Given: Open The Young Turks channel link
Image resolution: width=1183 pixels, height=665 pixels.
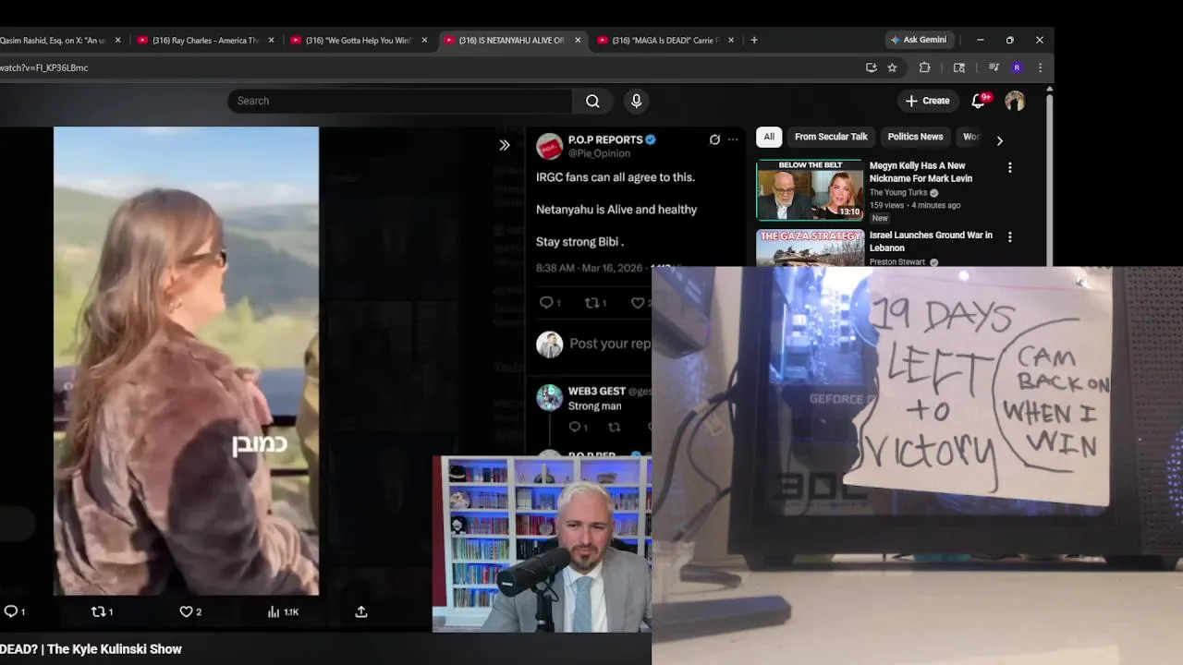Looking at the screenshot, I should click(898, 192).
